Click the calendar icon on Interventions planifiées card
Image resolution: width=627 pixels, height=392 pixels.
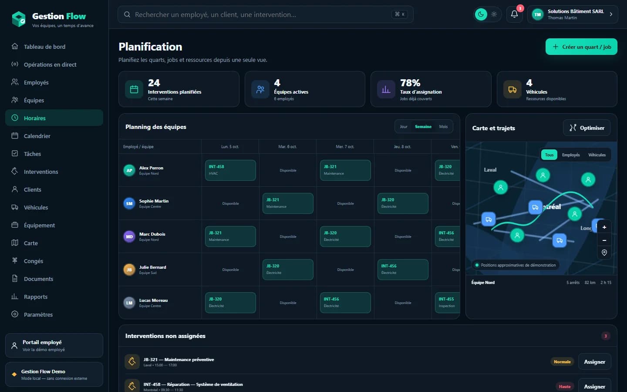(x=134, y=89)
